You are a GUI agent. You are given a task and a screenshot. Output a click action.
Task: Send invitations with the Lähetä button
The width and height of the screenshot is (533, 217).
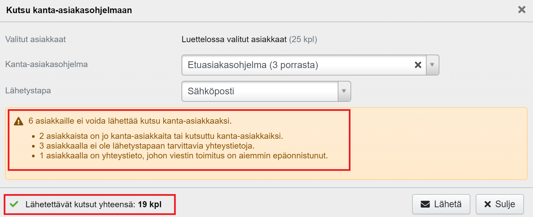pyautogui.click(x=441, y=204)
